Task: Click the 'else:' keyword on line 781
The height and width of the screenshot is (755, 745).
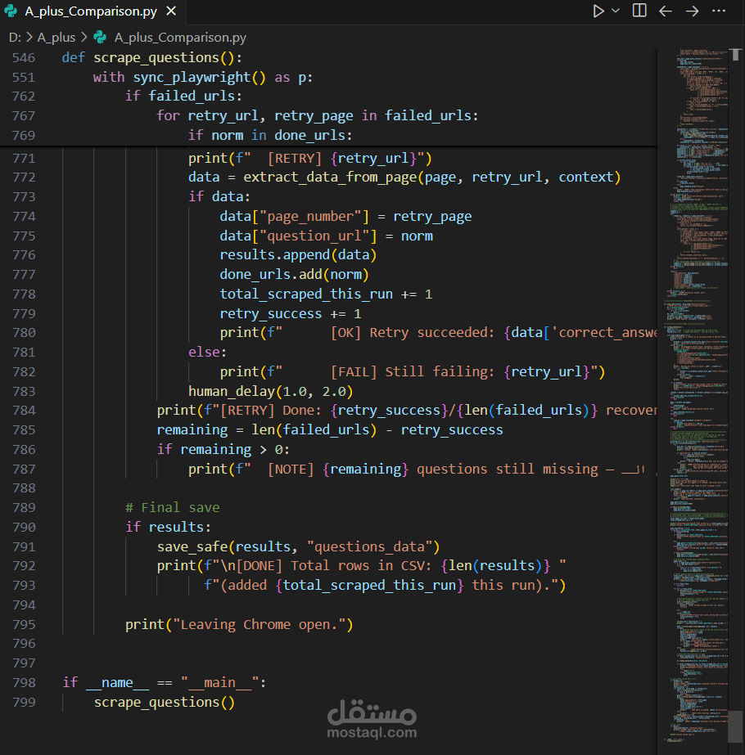Action: [207, 352]
